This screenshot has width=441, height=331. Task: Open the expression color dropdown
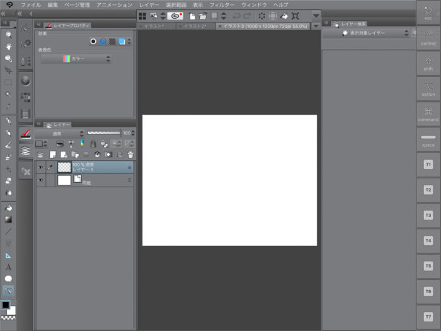click(76, 59)
